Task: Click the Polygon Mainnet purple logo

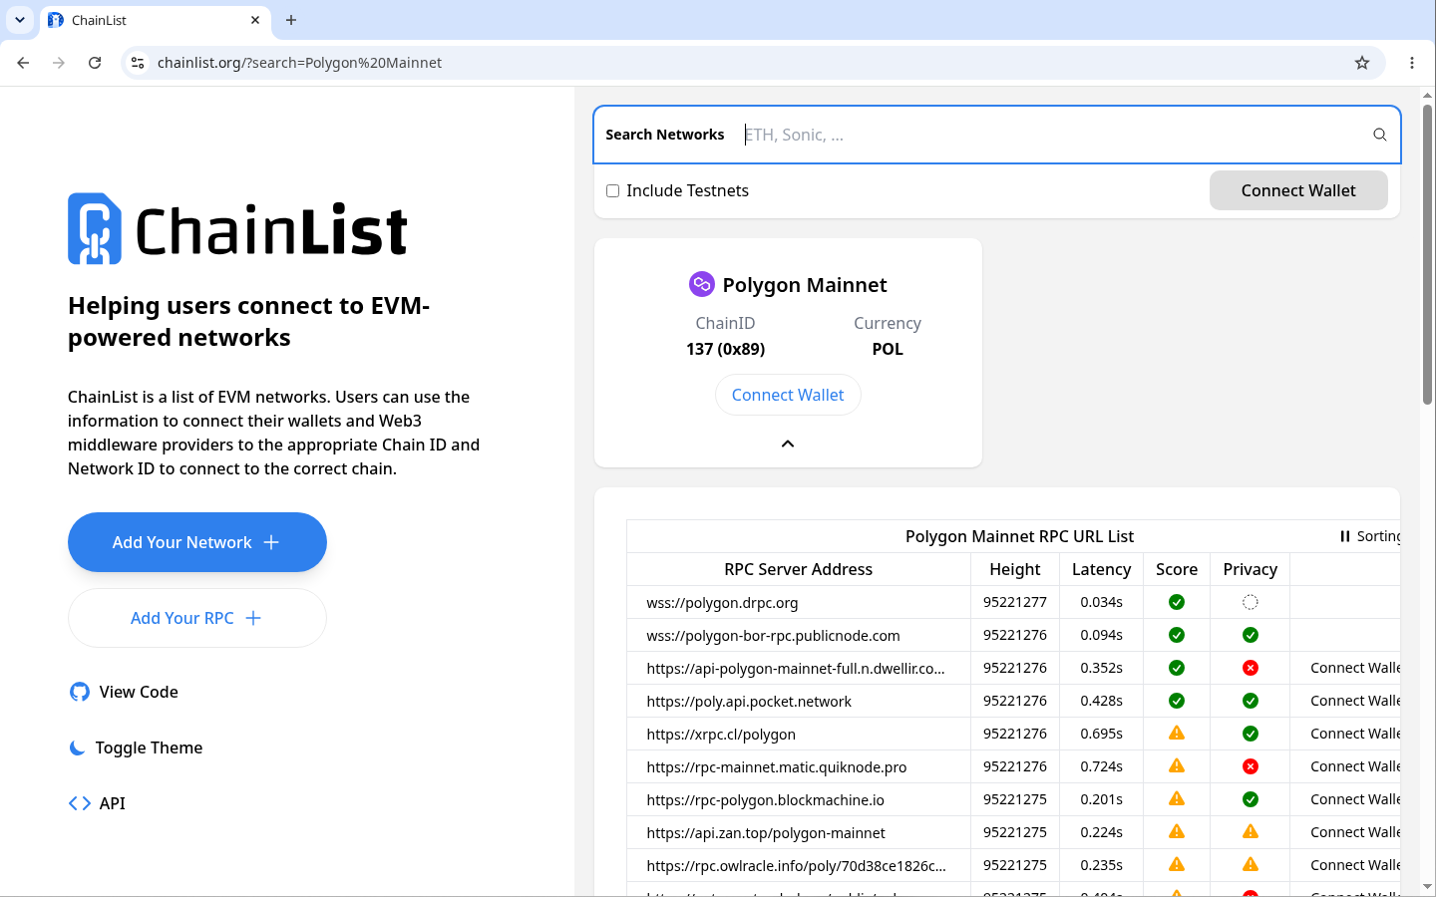Action: click(702, 284)
